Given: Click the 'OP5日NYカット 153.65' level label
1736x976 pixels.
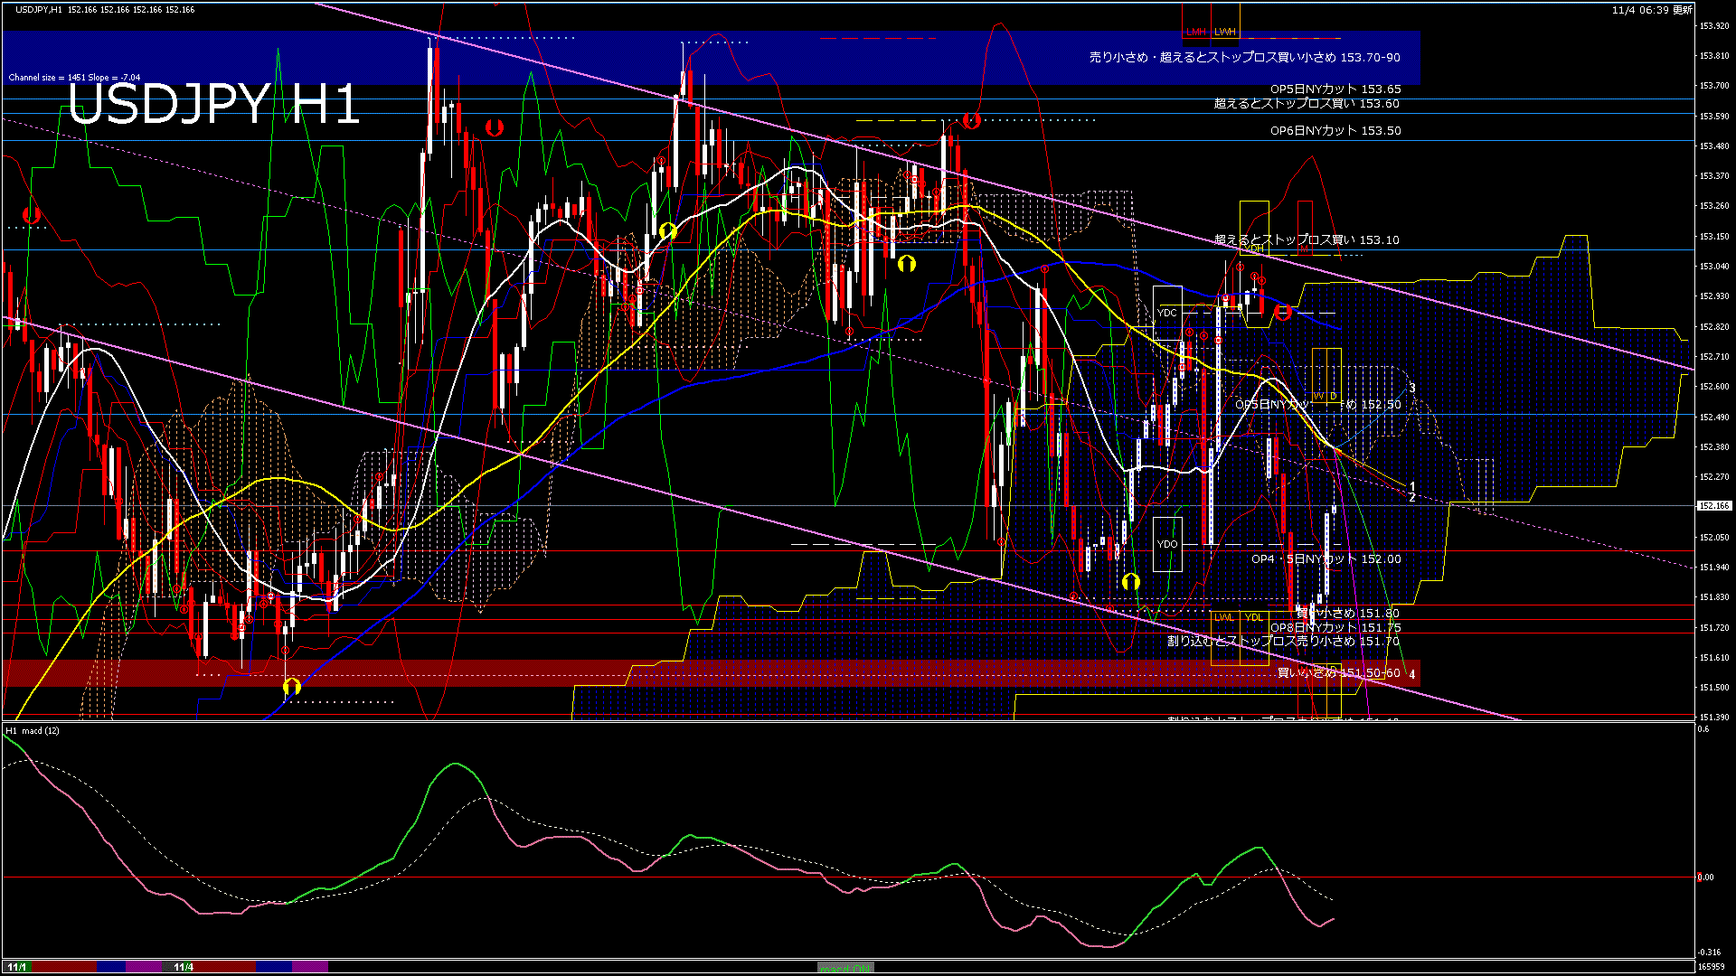Looking at the screenshot, I should point(1335,89).
